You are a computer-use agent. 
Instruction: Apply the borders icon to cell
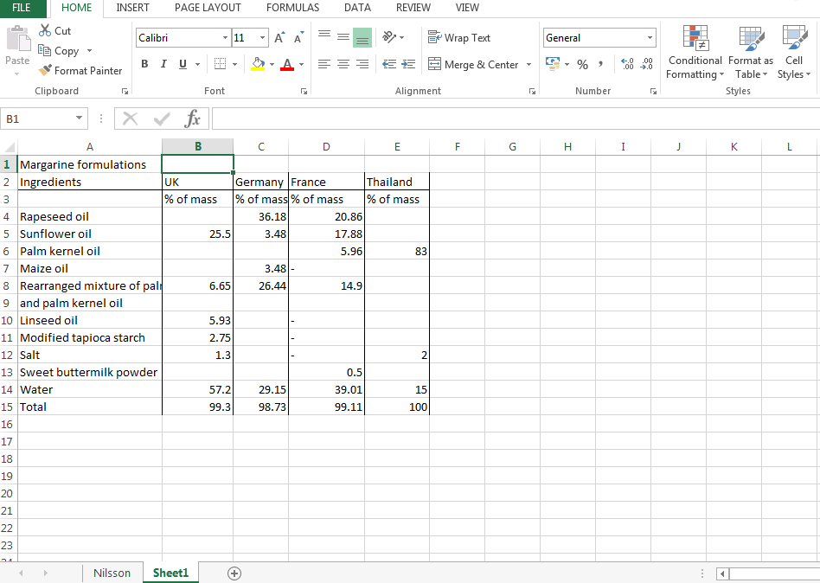click(221, 64)
